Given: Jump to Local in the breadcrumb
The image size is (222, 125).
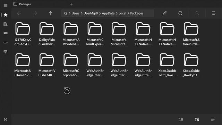Looking at the screenshot, I should coord(122,13).
